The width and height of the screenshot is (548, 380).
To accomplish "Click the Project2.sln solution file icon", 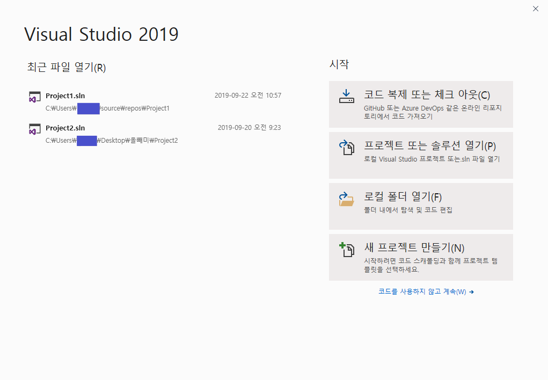I will 34,129.
